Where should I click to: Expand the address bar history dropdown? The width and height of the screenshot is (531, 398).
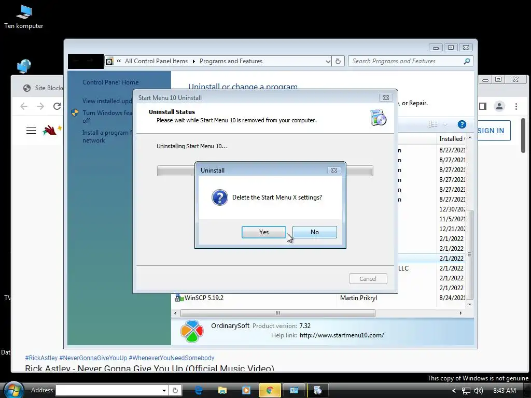point(328,61)
